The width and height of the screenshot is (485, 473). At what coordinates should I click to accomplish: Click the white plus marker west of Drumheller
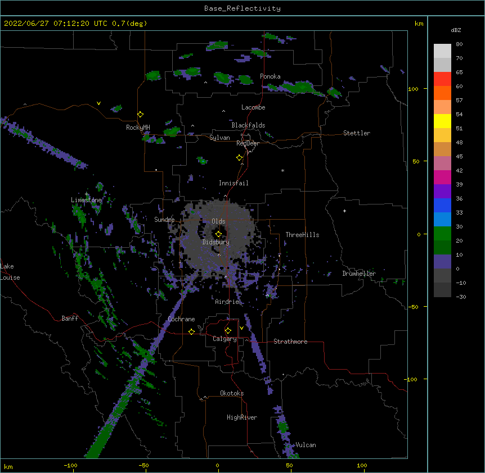pyautogui.click(x=344, y=211)
